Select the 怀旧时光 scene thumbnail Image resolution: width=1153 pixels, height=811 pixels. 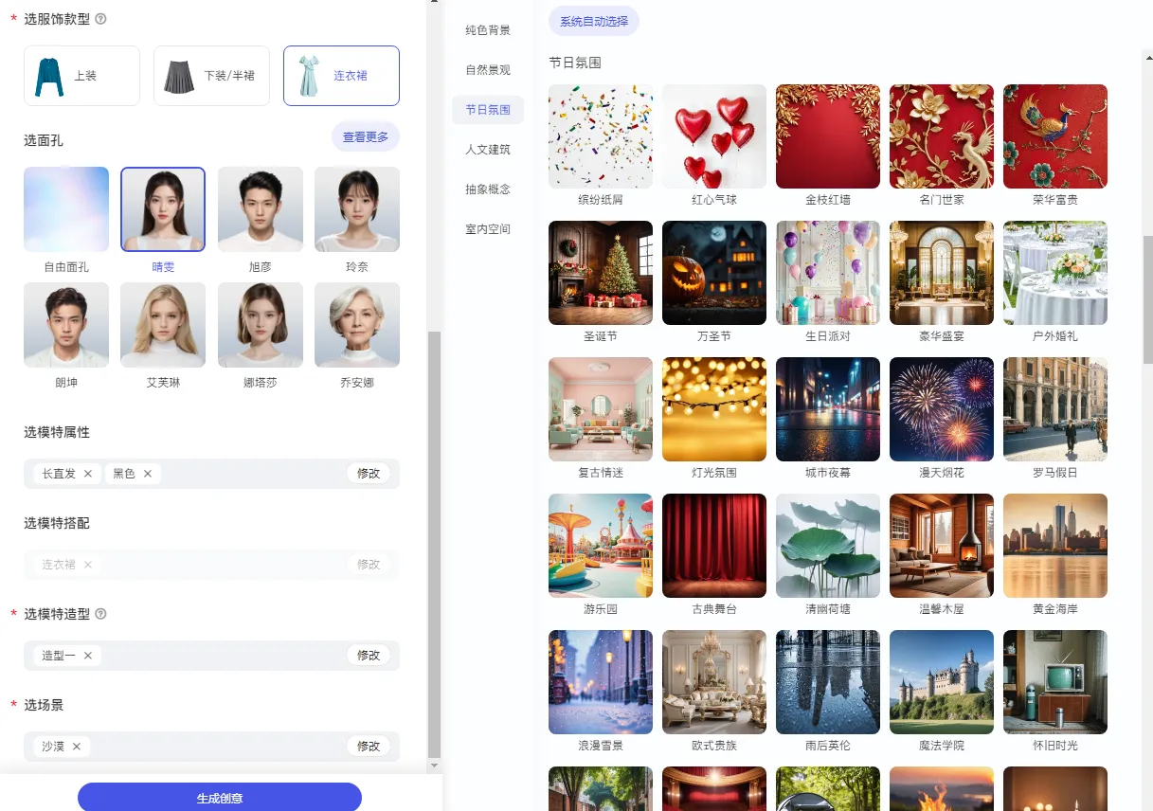coord(1055,682)
